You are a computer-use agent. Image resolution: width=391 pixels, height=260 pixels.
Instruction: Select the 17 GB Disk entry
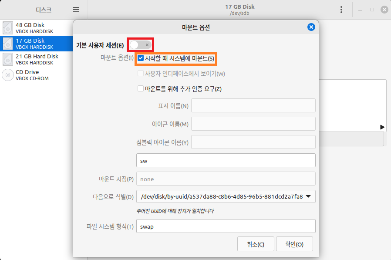[x=37, y=44]
